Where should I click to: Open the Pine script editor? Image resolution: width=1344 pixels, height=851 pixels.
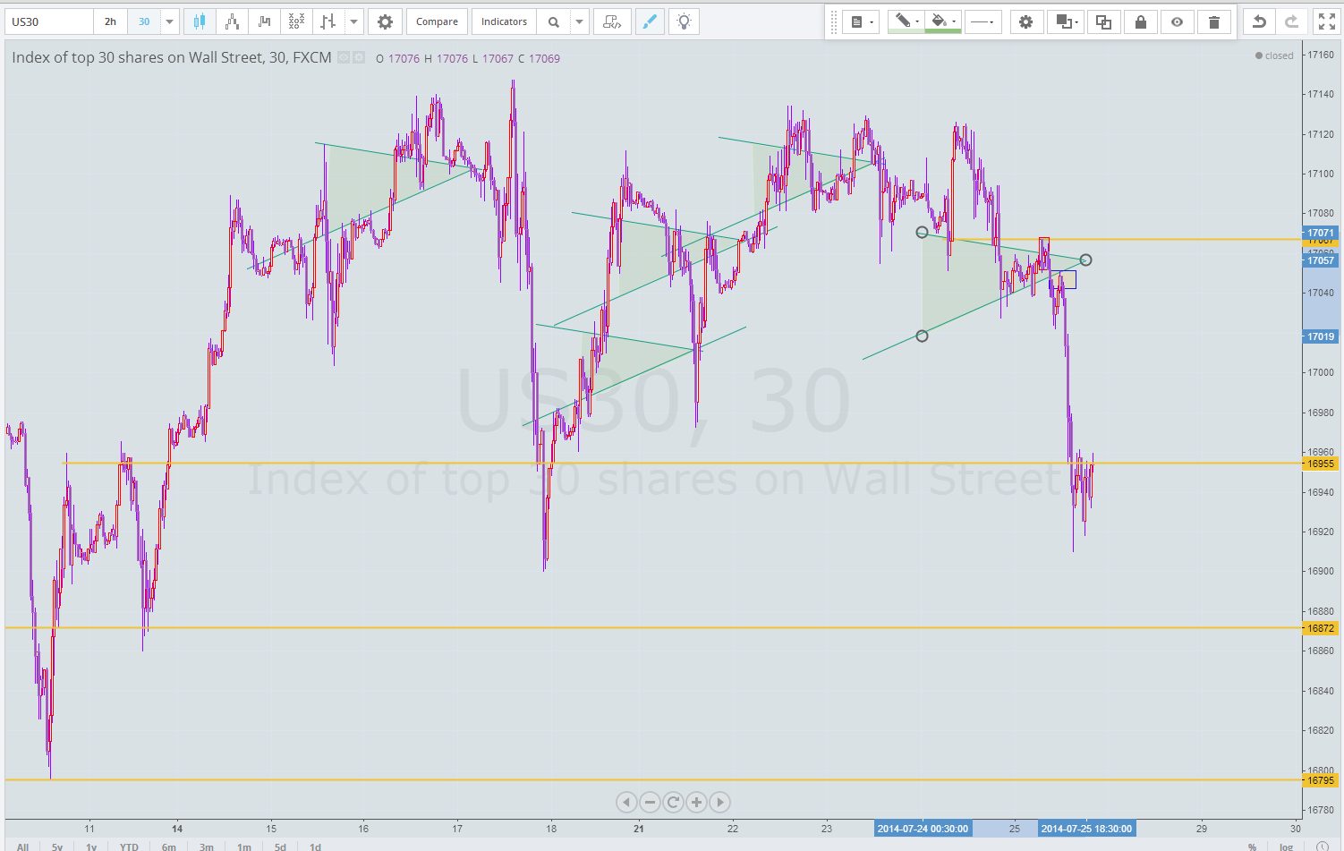click(x=612, y=21)
